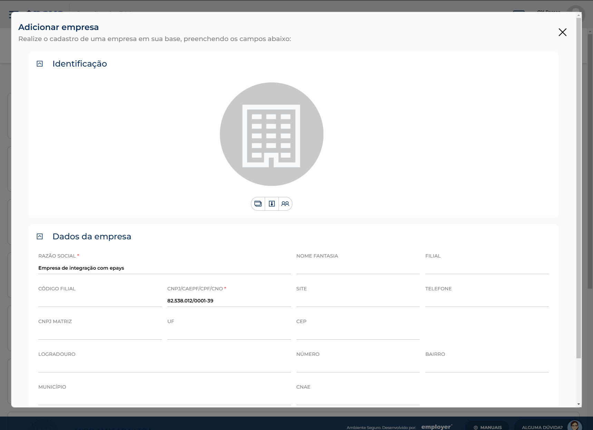
Task: Click the stacked cards icon below the logo
Action: [x=258, y=204]
